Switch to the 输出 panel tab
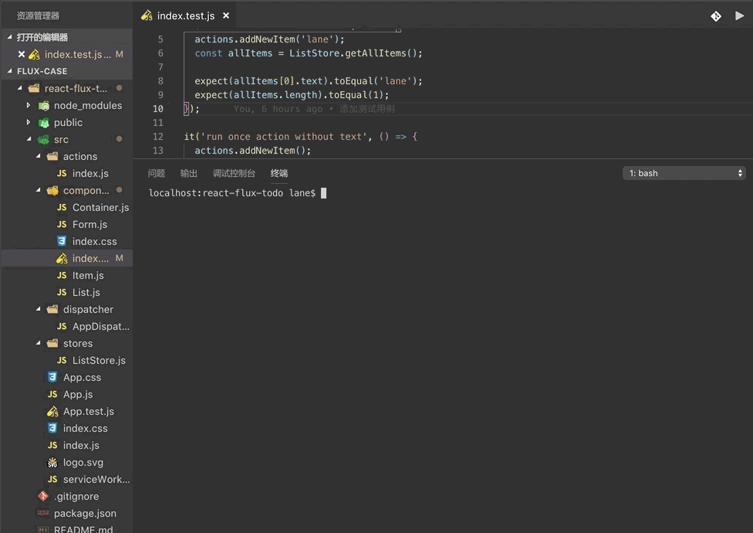 [x=189, y=173]
